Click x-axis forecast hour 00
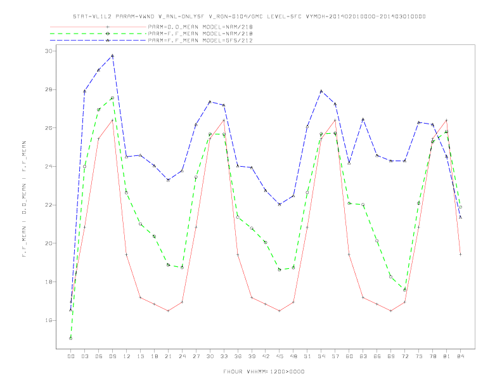The width and height of the screenshot is (502, 388). pyautogui.click(x=71, y=356)
